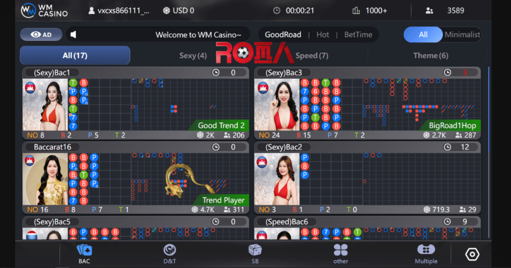
Task: Filter tables by Hot
Action: [x=322, y=34]
